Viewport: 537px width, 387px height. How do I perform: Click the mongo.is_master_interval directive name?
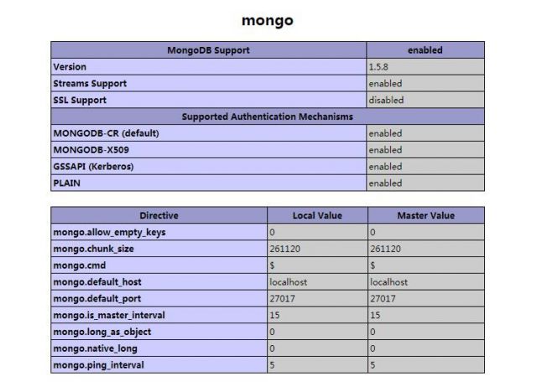click(109, 315)
